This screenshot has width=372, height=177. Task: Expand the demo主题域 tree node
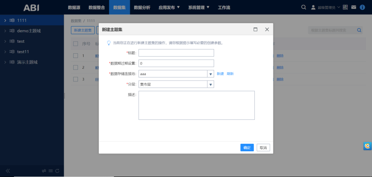(5, 31)
